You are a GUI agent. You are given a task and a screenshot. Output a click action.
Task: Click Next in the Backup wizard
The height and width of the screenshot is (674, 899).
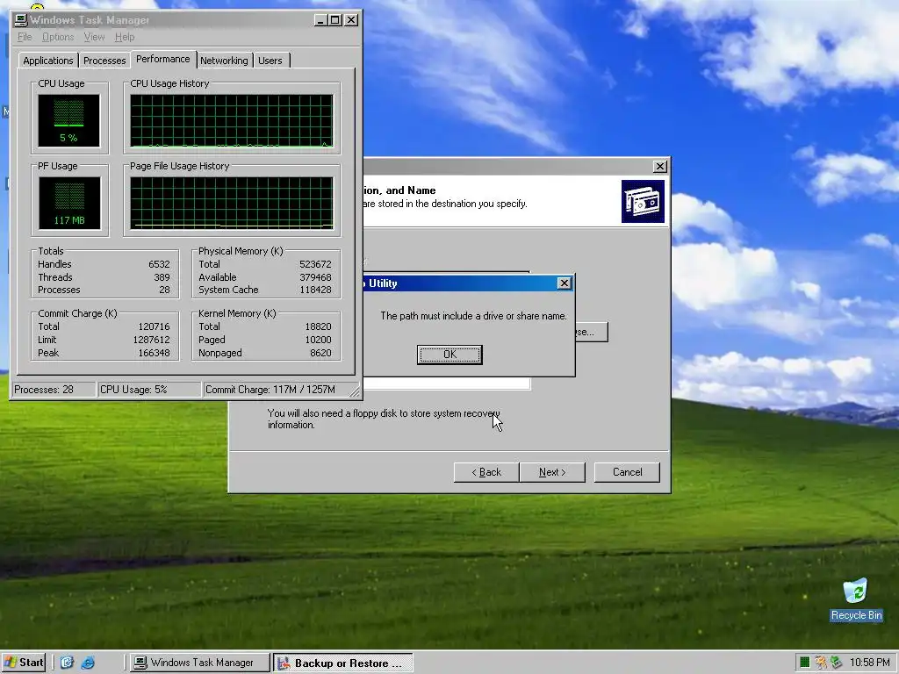[552, 472]
